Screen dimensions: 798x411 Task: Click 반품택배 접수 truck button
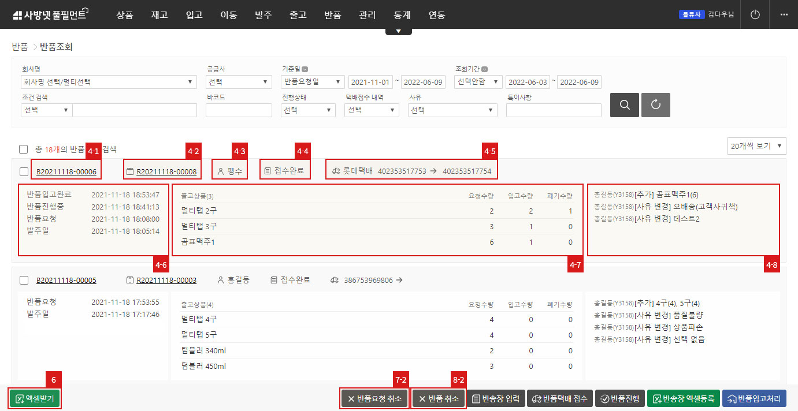pos(559,399)
